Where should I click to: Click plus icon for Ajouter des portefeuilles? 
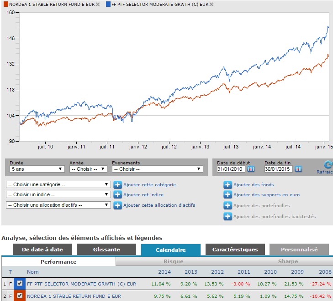(227, 205)
